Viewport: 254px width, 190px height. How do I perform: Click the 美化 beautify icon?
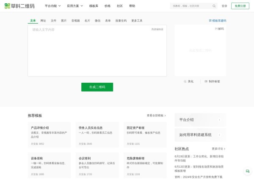point(185,81)
